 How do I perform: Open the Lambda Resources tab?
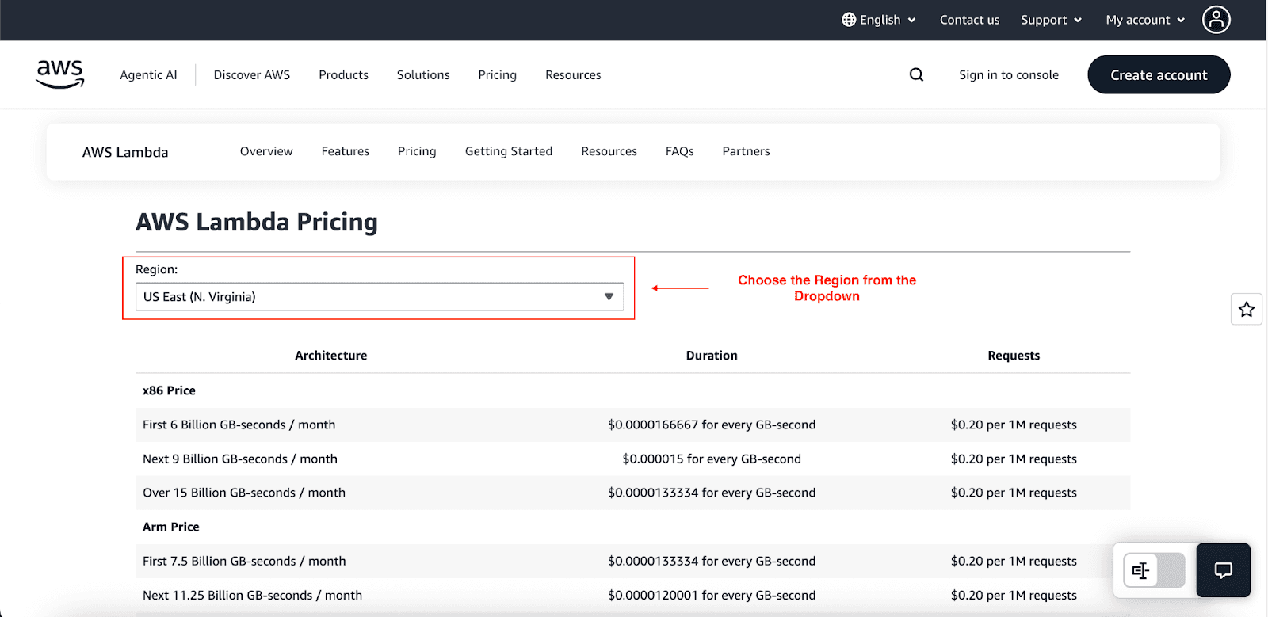(609, 151)
